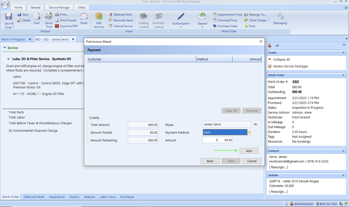The image size is (349, 207).
Task: Click the Add button in the wizard
Action: (x=249, y=151)
